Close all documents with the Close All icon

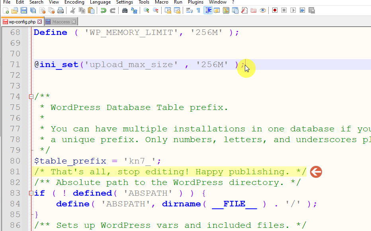51,10
